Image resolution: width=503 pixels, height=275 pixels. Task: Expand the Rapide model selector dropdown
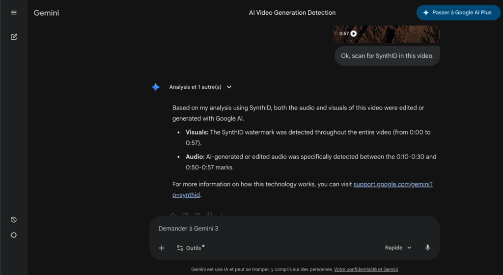[x=398, y=248]
